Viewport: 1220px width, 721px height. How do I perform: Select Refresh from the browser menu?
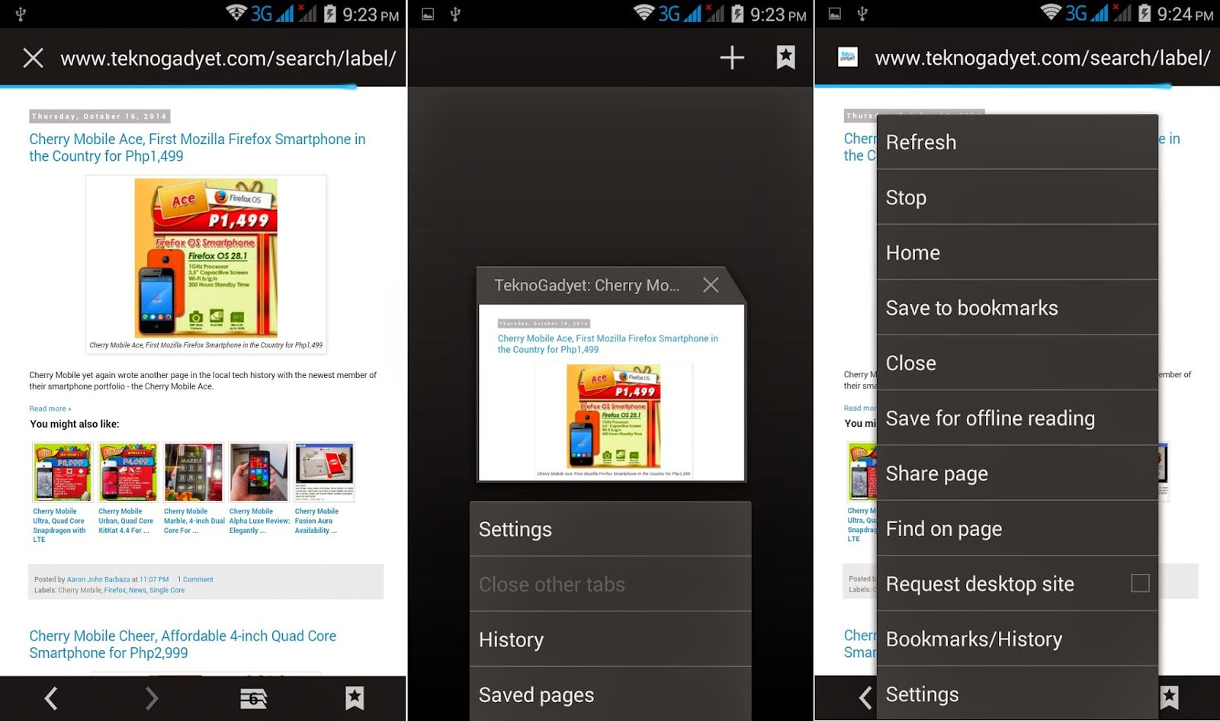[1017, 143]
